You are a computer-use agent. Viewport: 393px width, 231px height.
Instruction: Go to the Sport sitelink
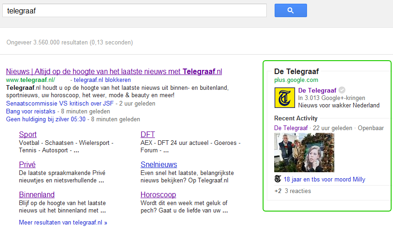click(28, 135)
